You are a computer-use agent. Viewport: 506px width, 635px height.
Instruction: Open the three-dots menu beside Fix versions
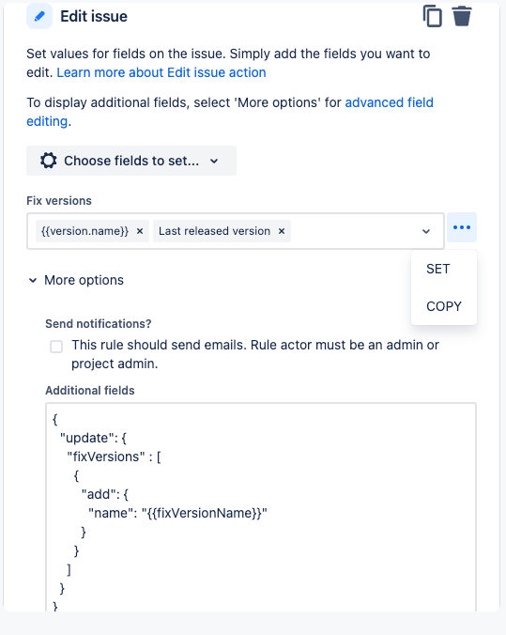[462, 227]
